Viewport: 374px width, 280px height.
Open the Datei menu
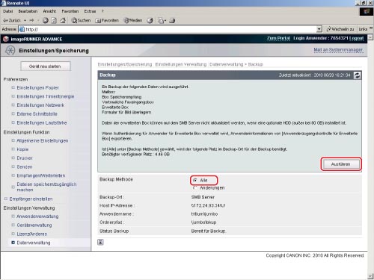[x=8, y=11]
